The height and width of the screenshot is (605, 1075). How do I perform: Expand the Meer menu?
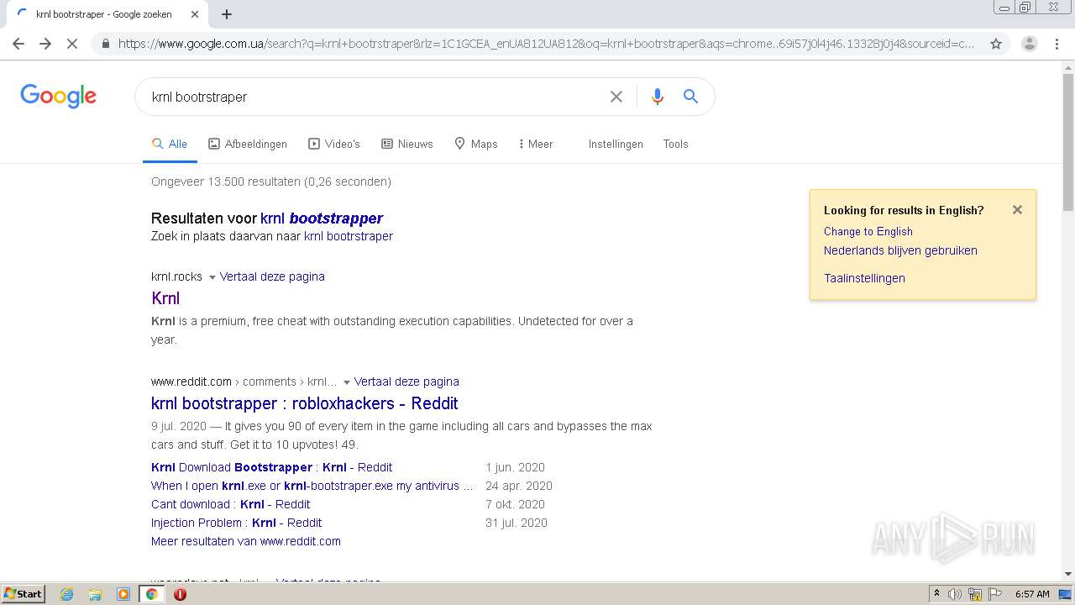536,144
